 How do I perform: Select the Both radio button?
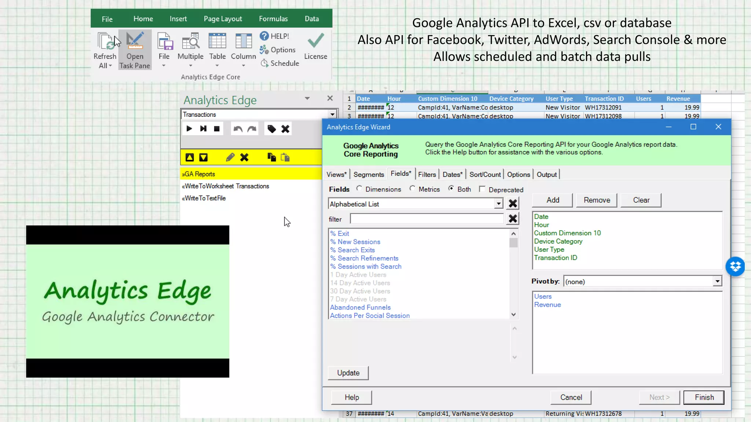pyautogui.click(x=451, y=188)
